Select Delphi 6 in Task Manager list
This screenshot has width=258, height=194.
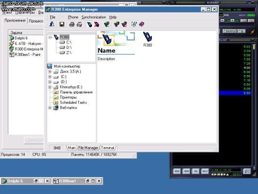[x=21, y=38]
